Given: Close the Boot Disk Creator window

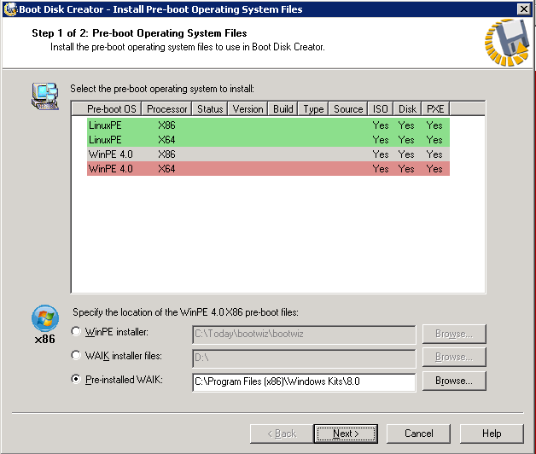Looking at the screenshot, I should [x=524, y=9].
